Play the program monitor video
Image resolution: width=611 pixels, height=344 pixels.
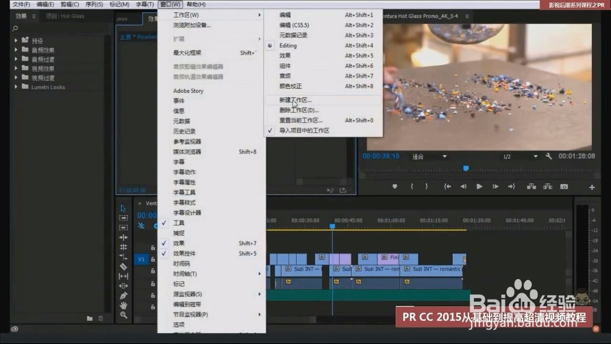pyautogui.click(x=479, y=187)
